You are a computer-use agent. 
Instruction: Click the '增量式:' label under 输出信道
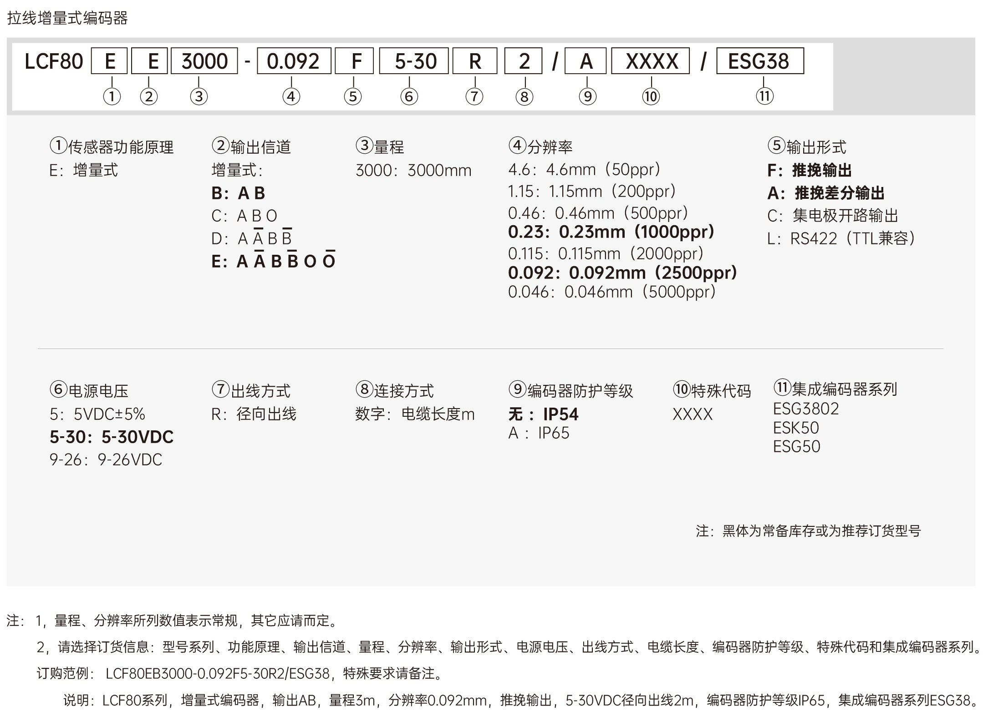(x=237, y=171)
